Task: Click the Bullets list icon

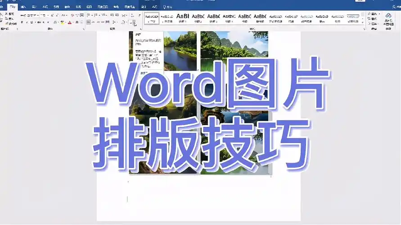Action: click(x=89, y=15)
